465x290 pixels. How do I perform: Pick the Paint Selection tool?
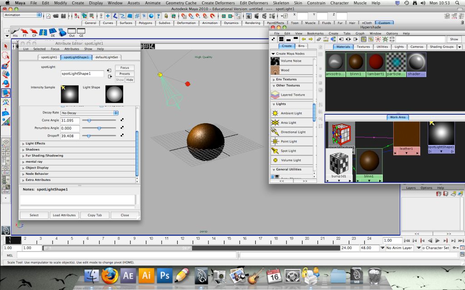pyautogui.click(x=5, y=65)
